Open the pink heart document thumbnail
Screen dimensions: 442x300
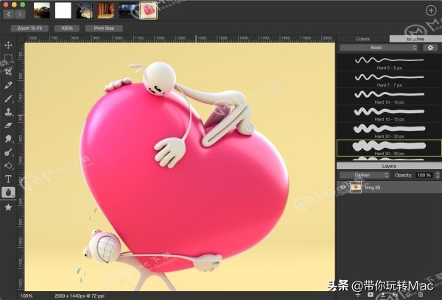click(149, 11)
